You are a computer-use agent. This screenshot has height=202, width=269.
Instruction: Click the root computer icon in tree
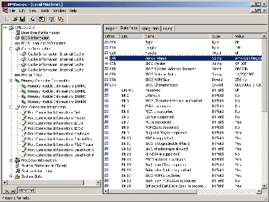pos(12,27)
